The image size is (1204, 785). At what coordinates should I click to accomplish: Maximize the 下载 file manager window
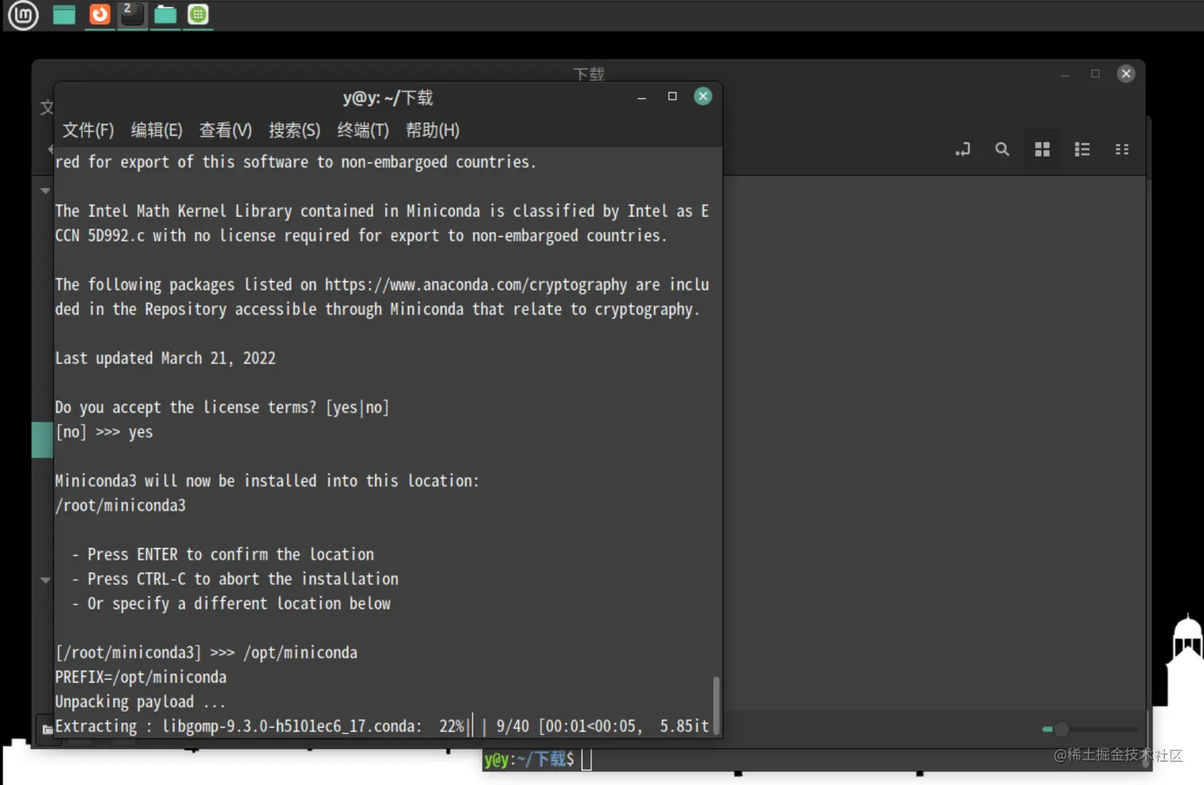click(1096, 73)
